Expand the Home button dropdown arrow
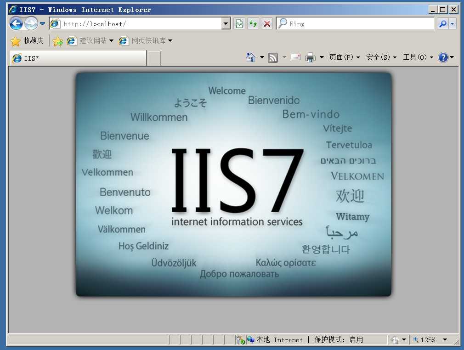 coord(262,57)
